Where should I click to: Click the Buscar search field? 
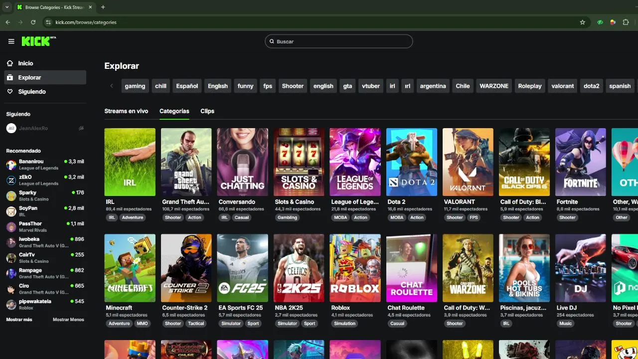pos(339,41)
